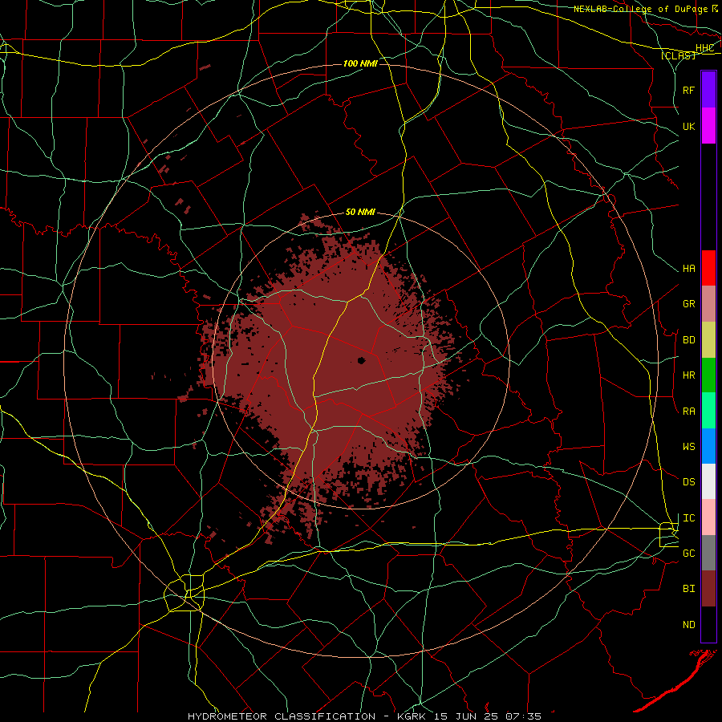Click the RF purple legend swatch
The width and height of the screenshot is (722, 722).
[x=708, y=90]
